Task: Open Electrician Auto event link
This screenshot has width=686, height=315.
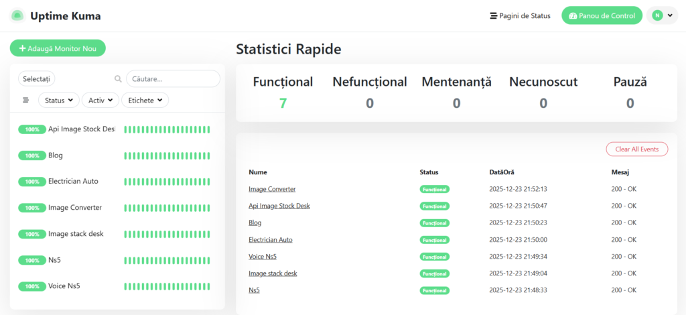Action: tap(271, 240)
